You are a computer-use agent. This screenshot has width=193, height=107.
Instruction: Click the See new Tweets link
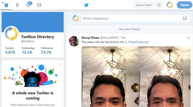point(130,29)
